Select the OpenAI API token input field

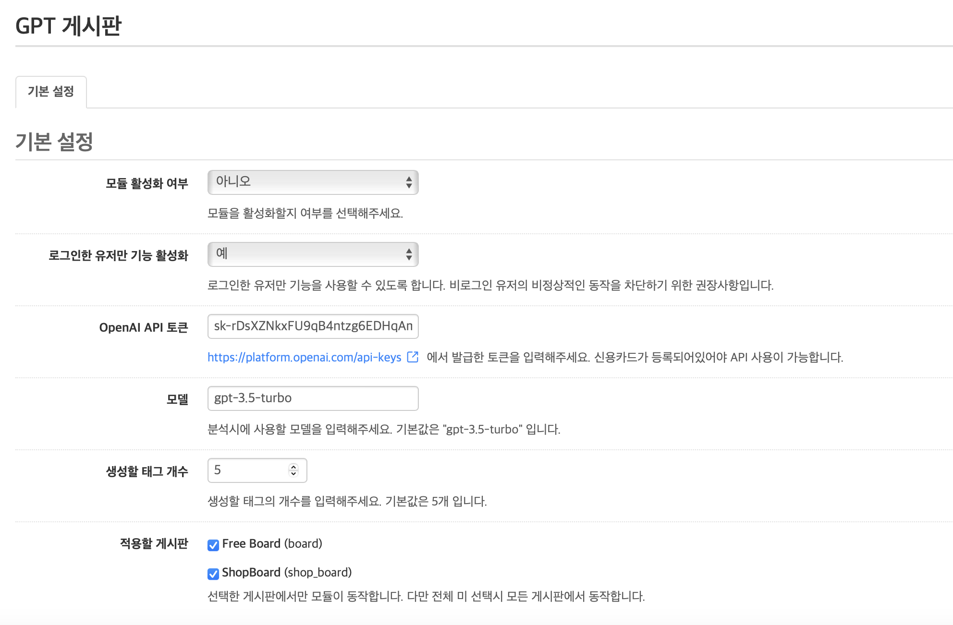(312, 326)
